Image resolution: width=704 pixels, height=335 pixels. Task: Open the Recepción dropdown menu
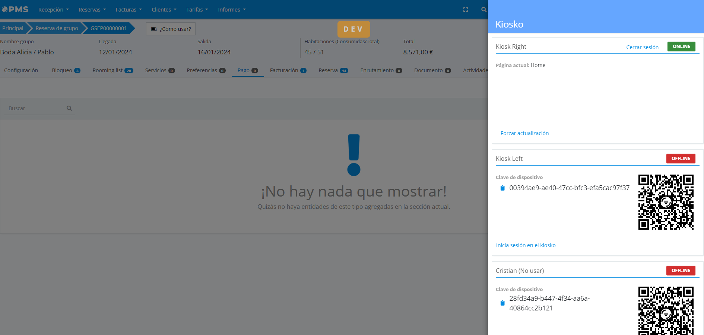(x=54, y=10)
